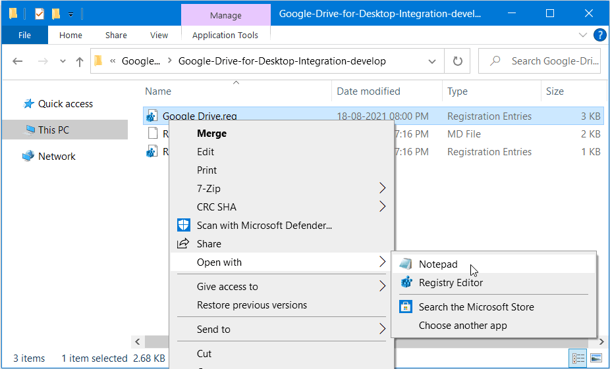Open the File menu tab

coord(24,35)
